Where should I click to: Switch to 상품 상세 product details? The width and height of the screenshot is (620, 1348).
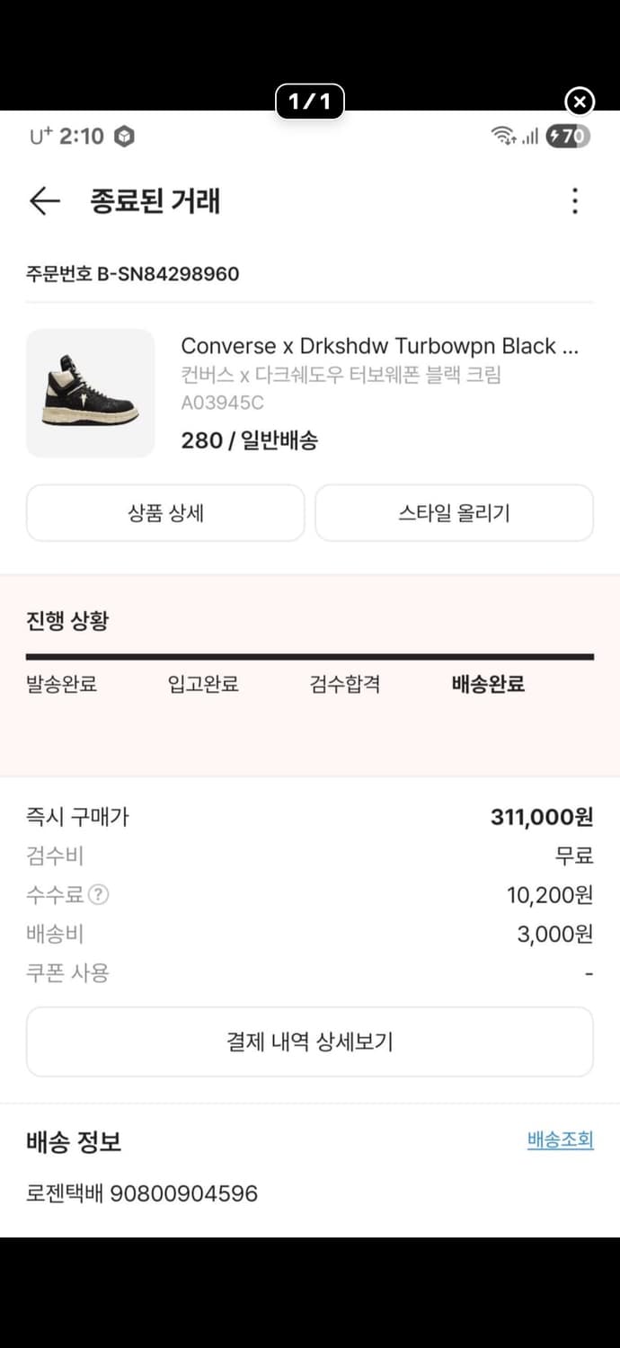[x=165, y=512]
